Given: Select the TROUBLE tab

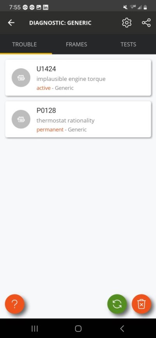Looking at the screenshot, I should coord(24,44).
